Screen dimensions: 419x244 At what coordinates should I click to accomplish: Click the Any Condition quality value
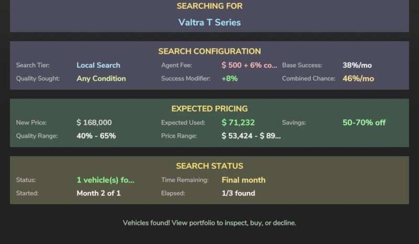tap(101, 79)
